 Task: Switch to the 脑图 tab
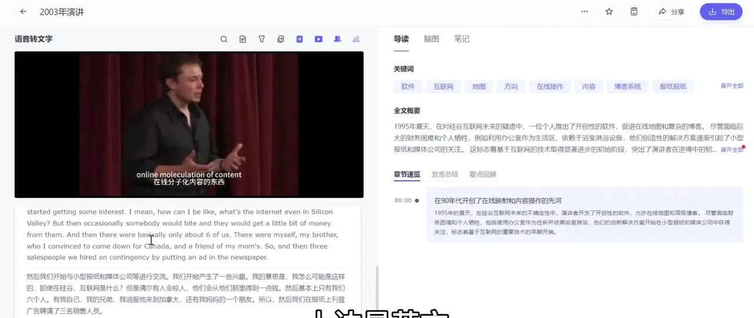point(431,39)
